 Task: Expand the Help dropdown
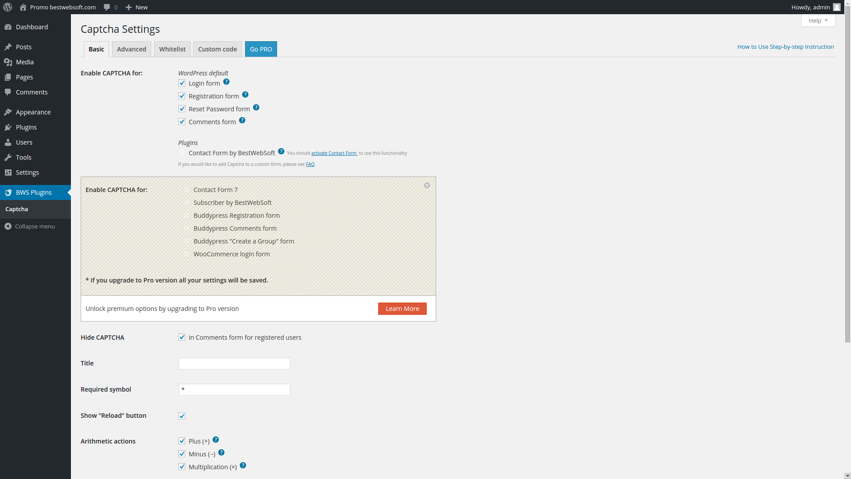(818, 20)
